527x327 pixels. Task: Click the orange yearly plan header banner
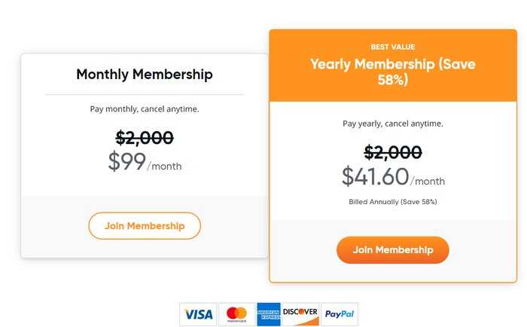tap(393, 66)
